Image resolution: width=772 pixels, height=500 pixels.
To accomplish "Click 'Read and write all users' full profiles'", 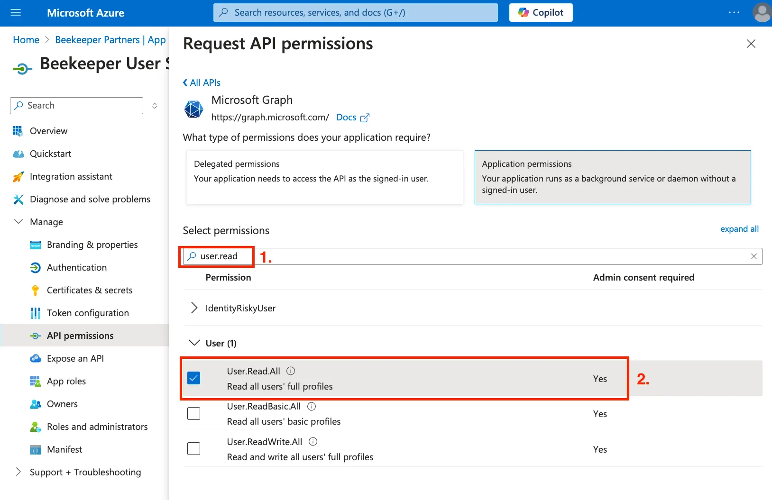I will click(300, 457).
